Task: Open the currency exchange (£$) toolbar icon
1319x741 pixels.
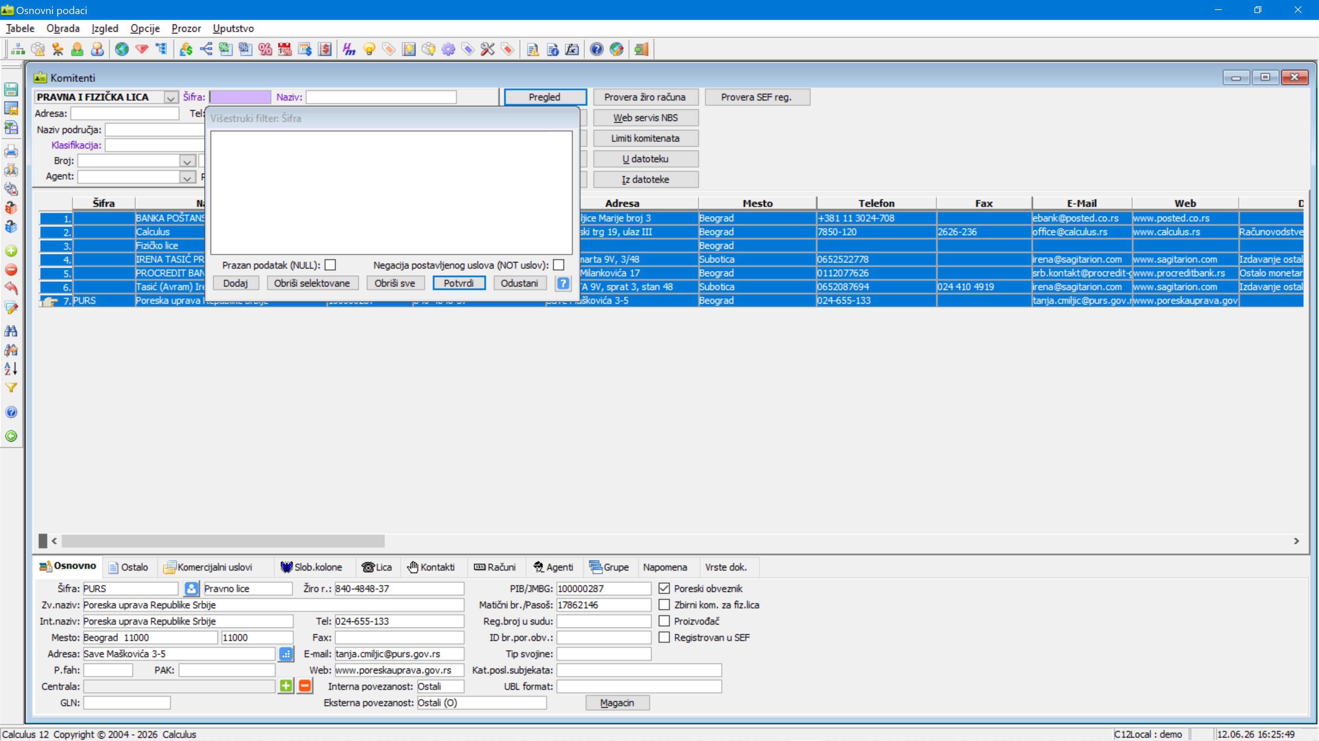Action: coord(186,49)
